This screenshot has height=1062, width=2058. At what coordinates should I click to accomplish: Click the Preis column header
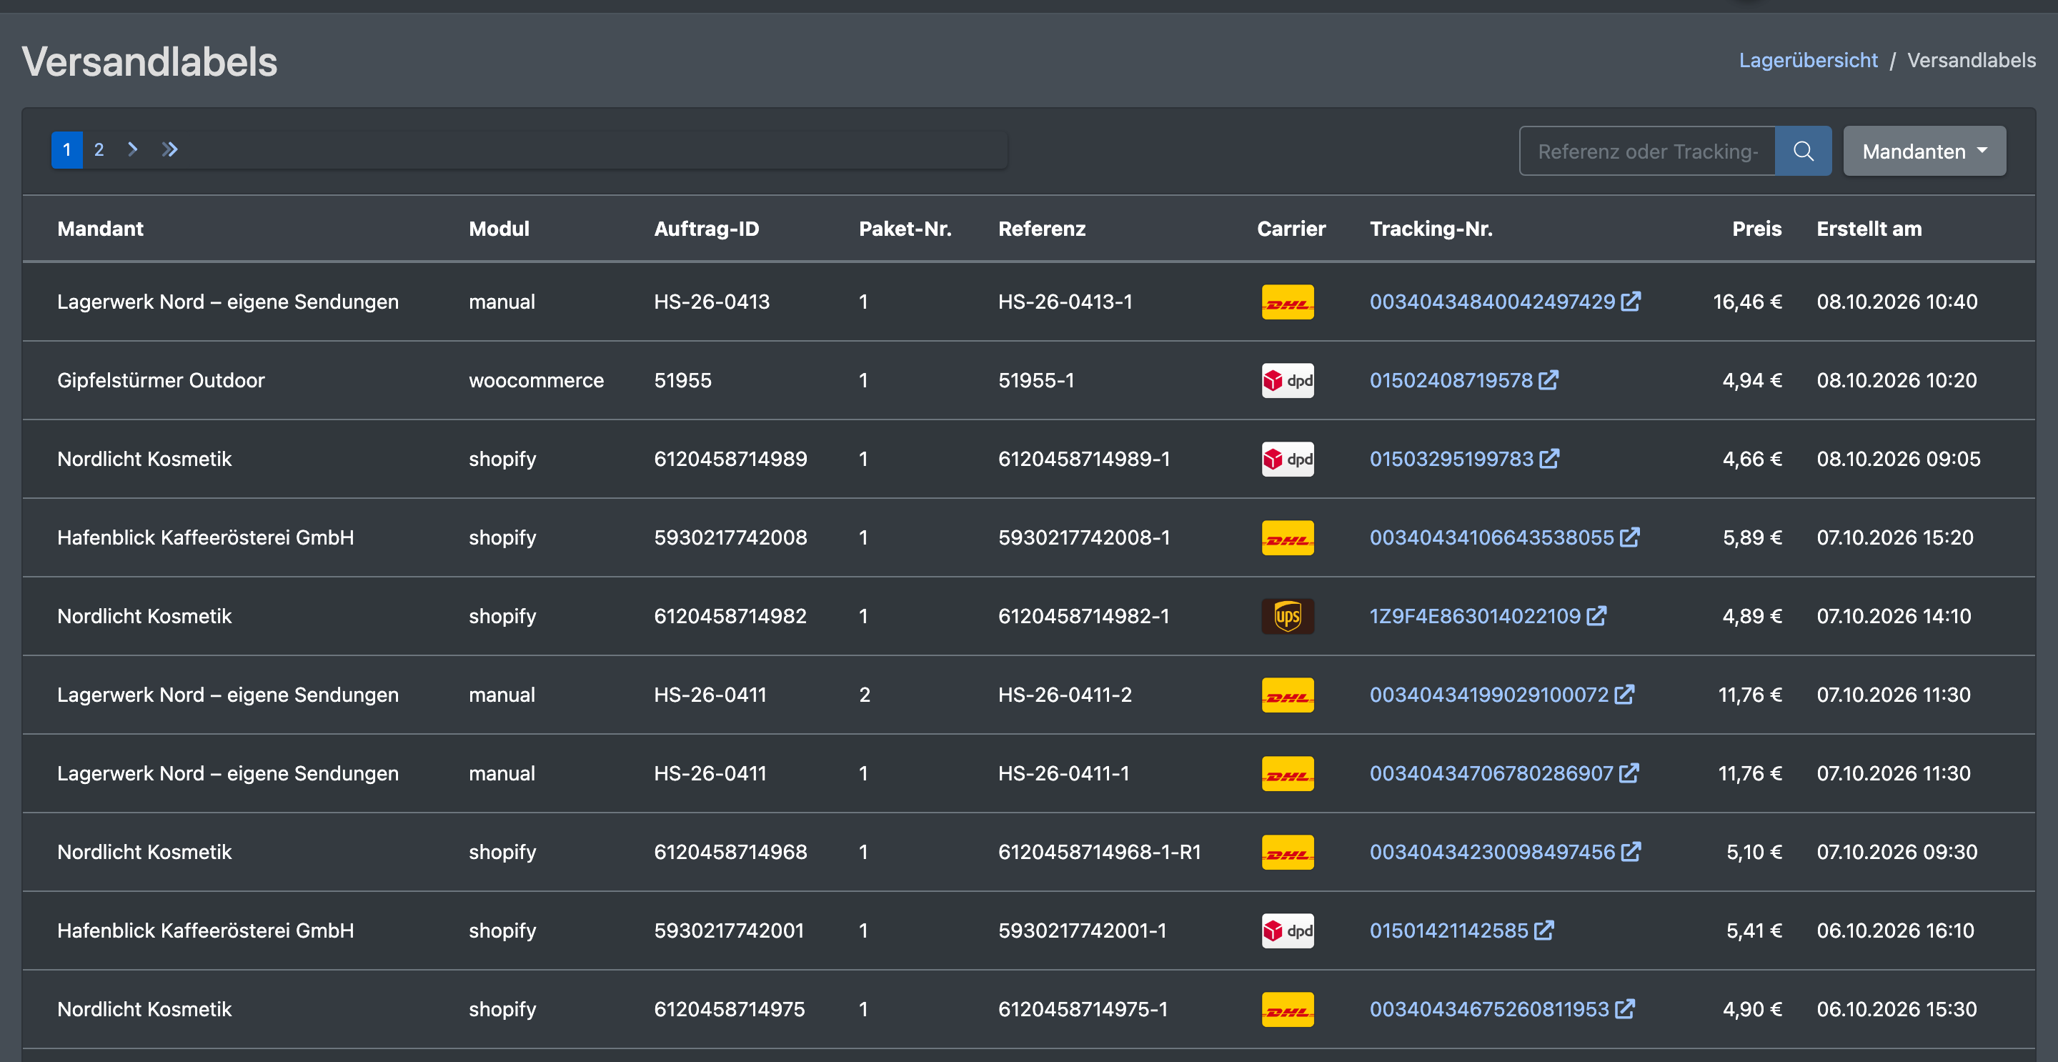click(1756, 229)
